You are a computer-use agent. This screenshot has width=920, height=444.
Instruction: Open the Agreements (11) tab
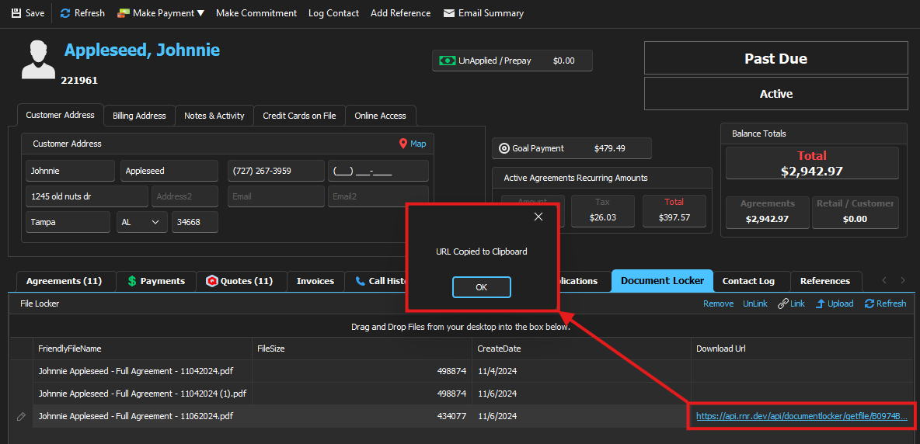(66, 281)
